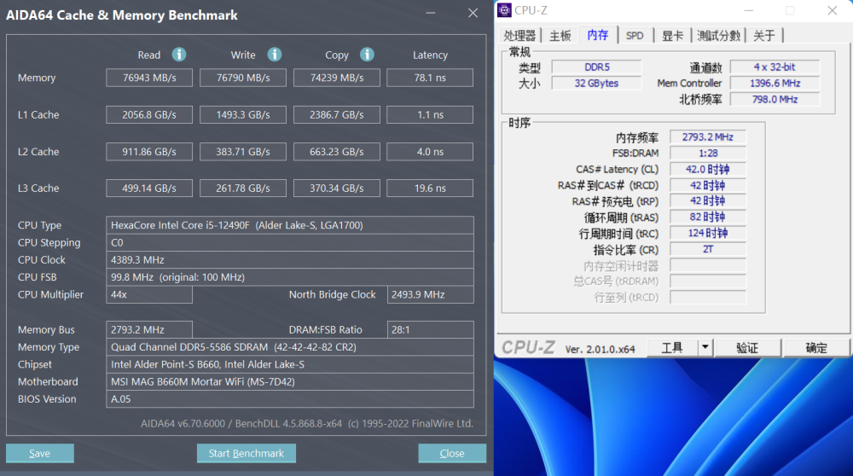Click the Motherboard field MSI MAG B660M Mortar
Viewport: 853px width, 476px height.
click(290, 382)
